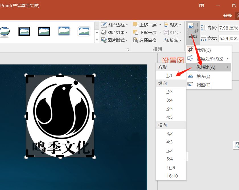Viewport: 239px width, 190px height.
Task: Open the 选择窗格 selection pane
Action: click(x=145, y=40)
